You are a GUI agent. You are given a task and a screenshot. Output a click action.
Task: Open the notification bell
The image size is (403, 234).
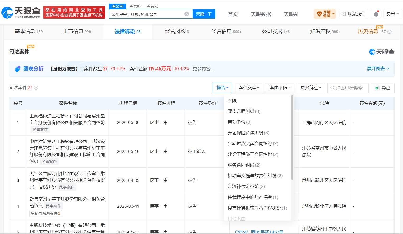coord(376,14)
